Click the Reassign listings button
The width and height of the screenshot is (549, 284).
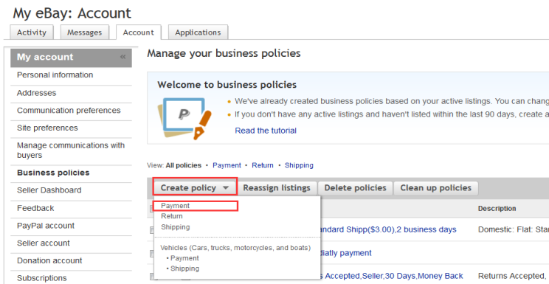pyautogui.click(x=277, y=188)
